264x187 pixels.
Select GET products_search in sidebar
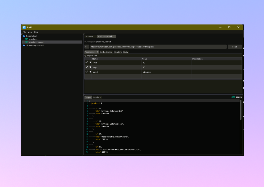(x=52, y=42)
